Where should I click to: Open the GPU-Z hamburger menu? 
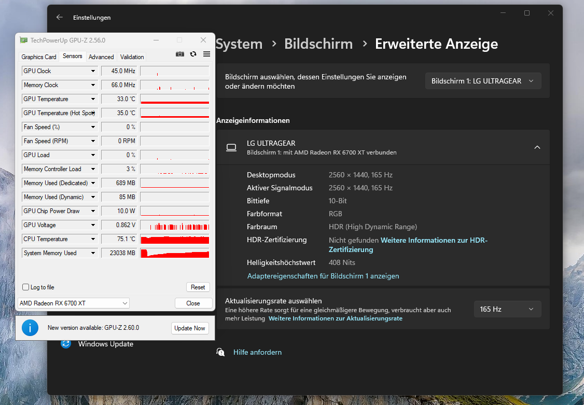tap(207, 54)
